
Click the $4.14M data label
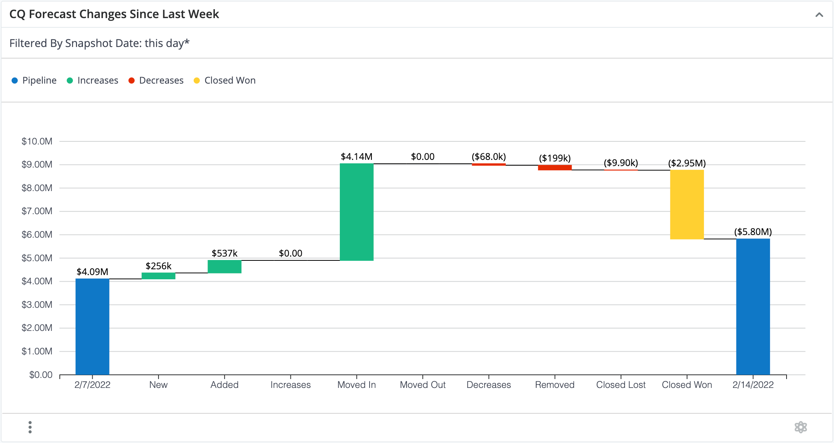click(x=356, y=156)
